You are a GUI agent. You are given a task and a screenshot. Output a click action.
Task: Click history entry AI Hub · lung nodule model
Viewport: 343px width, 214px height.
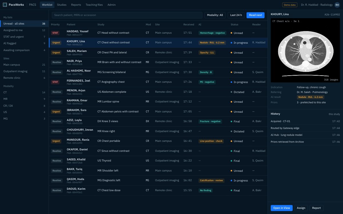[x=305, y=135]
